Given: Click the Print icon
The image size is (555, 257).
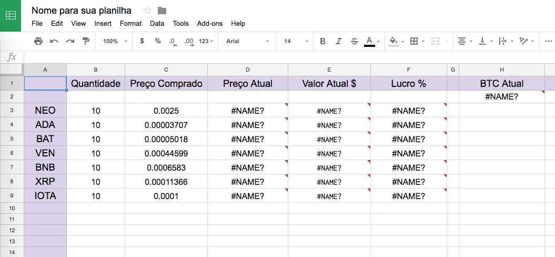Looking at the screenshot, I should (38, 41).
